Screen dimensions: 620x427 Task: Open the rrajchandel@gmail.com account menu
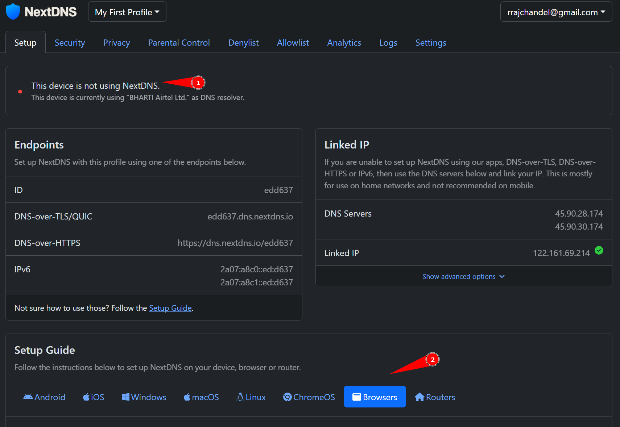(556, 12)
